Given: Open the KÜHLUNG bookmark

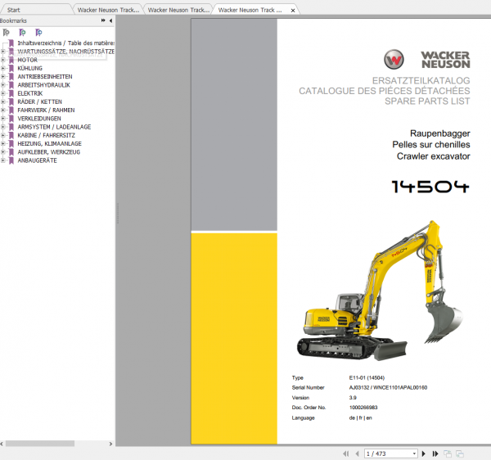Looking at the screenshot, I should (30, 68).
